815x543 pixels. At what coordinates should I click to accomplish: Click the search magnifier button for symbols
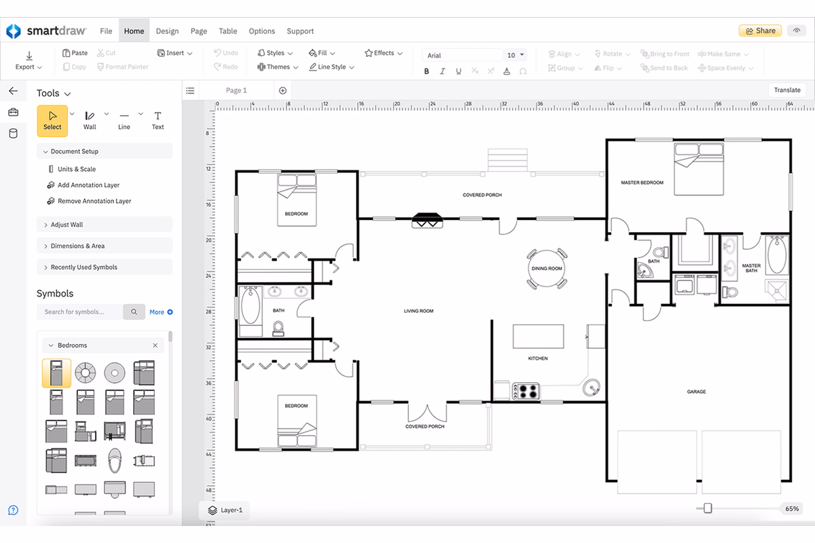pos(134,312)
